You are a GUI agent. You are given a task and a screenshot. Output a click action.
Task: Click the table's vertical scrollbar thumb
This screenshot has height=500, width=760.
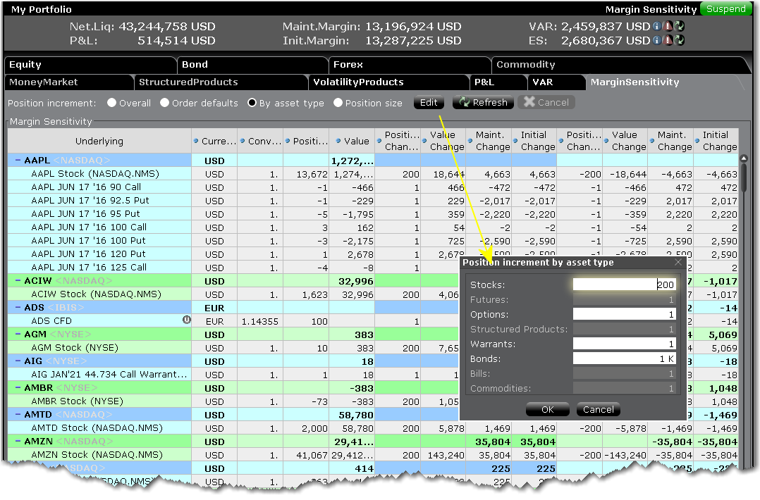744,178
